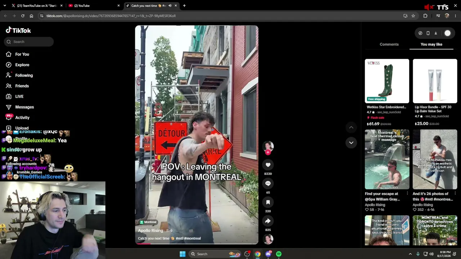This screenshot has width=461, height=259.
Task: Open the Chrome three-dot menu
Action: (x=456, y=16)
